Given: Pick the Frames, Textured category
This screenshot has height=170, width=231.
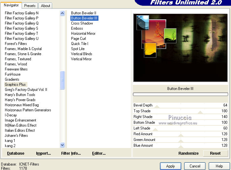Looking at the screenshot, I should point(18,59).
